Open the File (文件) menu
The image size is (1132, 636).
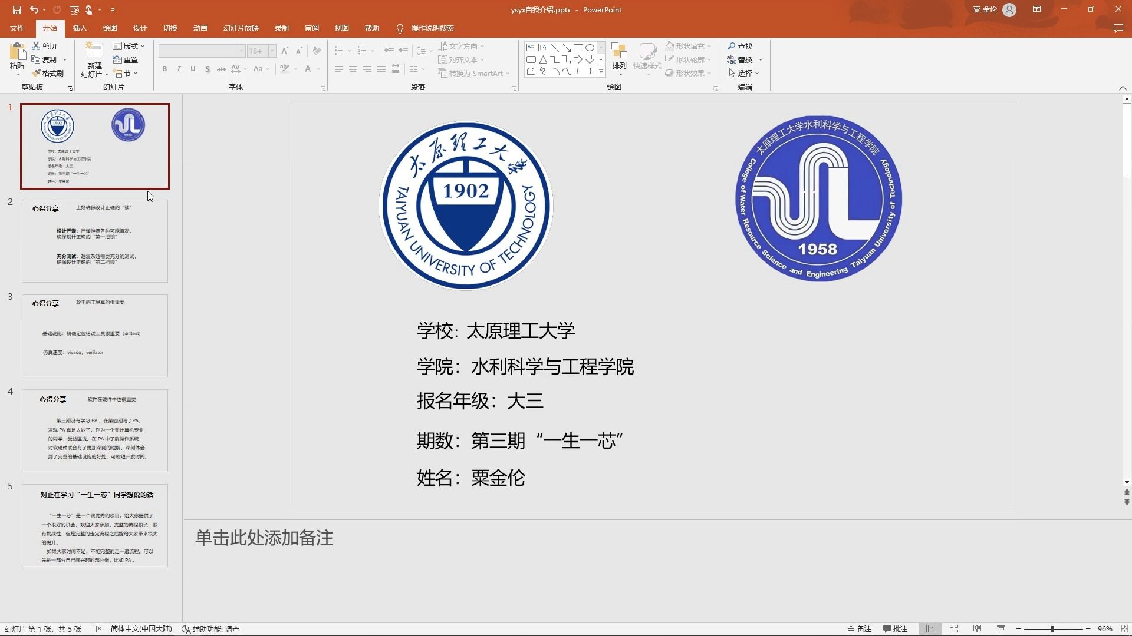(17, 28)
